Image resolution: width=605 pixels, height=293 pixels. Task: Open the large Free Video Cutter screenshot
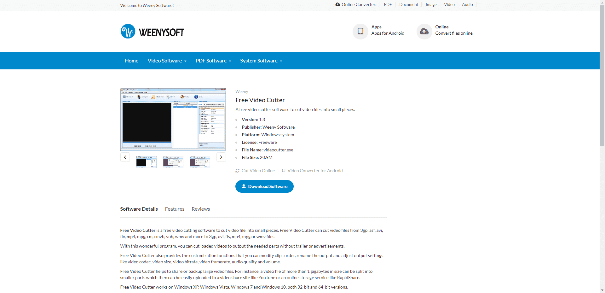173,120
